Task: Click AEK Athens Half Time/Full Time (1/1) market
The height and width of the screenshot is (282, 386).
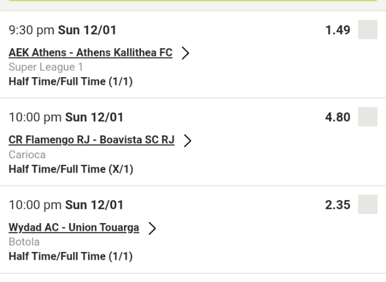Action: pyautogui.click(x=71, y=82)
